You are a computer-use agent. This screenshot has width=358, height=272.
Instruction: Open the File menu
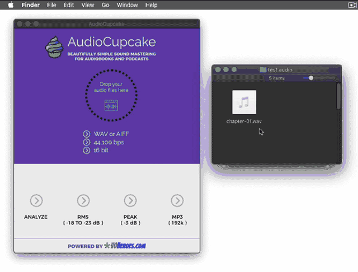click(x=51, y=5)
